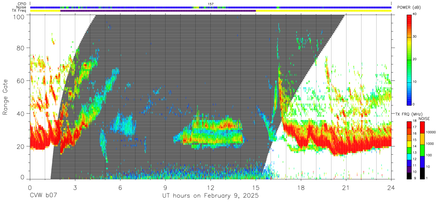This screenshot has height=203, width=440.
Task: Click the CVW b07 radar beam label
Action: (43, 196)
